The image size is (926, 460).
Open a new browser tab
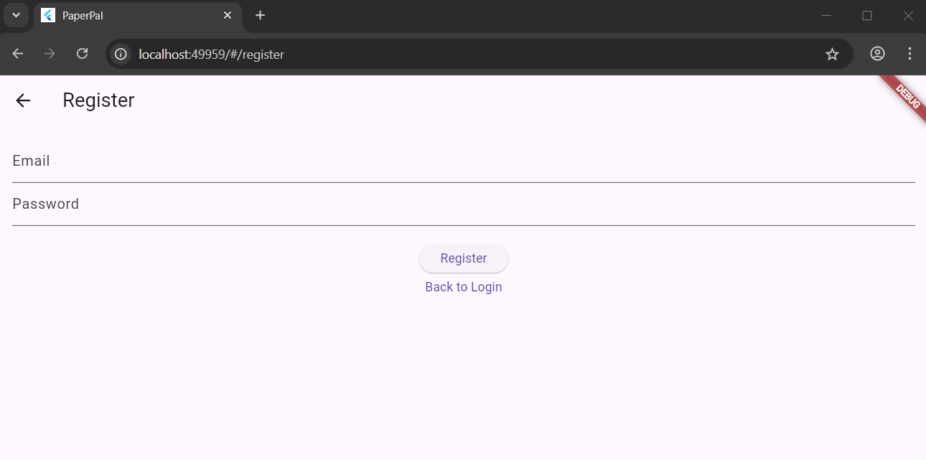(x=260, y=15)
